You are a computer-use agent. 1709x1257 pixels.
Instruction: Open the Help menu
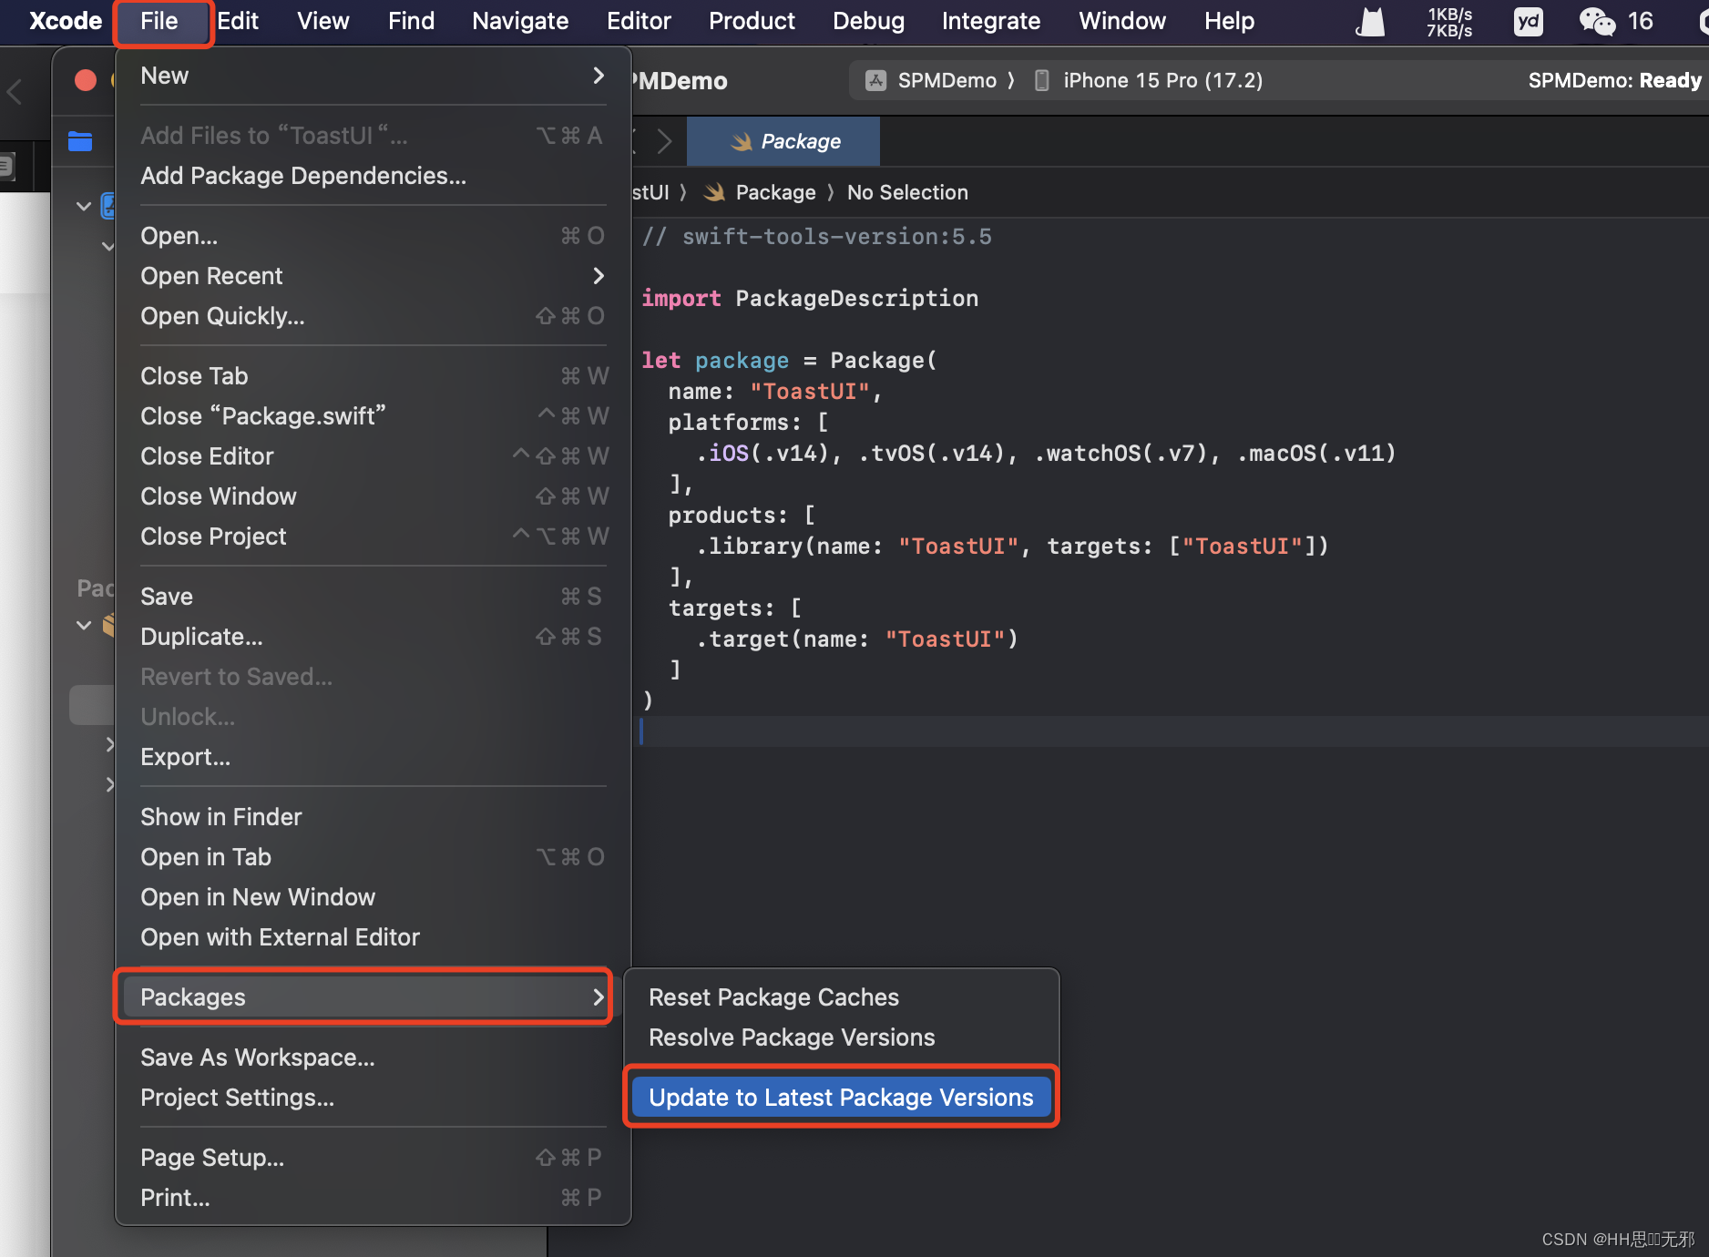coord(1229,21)
